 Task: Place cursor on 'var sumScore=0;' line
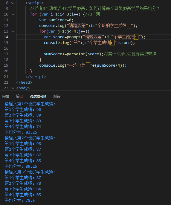click(56, 20)
